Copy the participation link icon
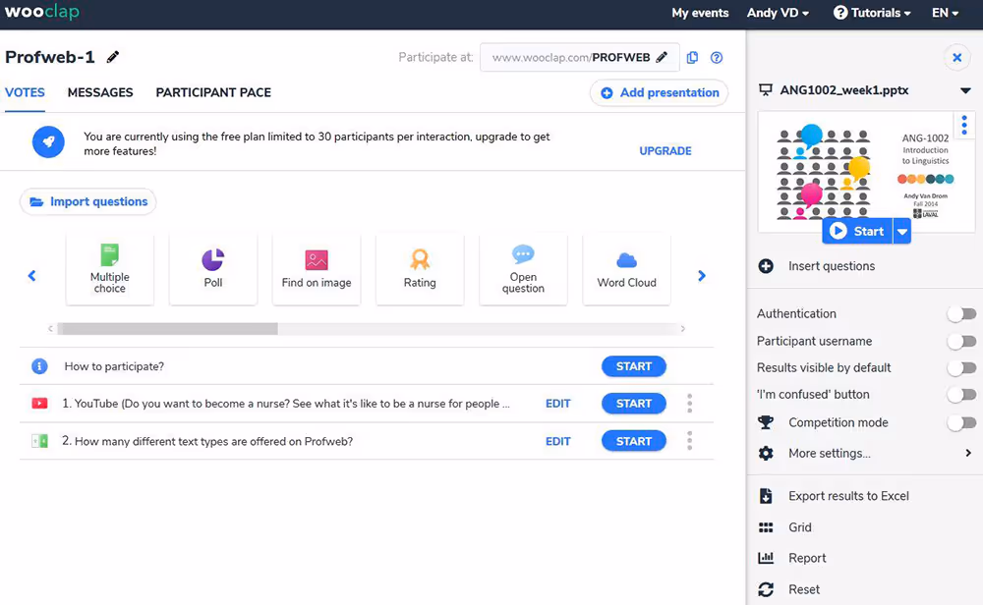Screen dimensions: 983x605 tap(692, 58)
